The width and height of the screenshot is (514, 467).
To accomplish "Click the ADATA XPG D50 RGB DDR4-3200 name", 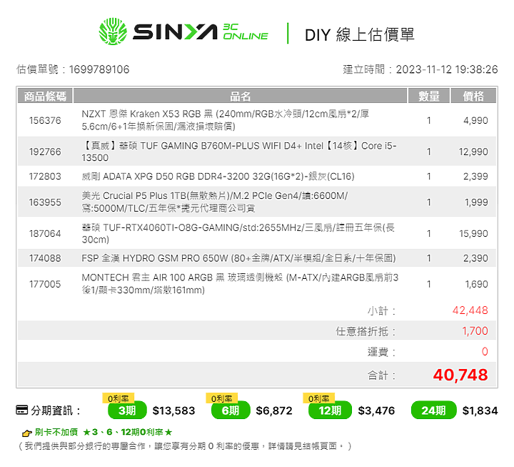I will pos(218,177).
